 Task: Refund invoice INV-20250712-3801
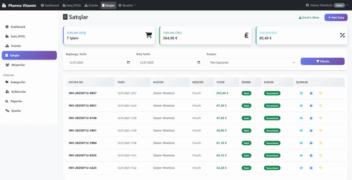click(321, 131)
